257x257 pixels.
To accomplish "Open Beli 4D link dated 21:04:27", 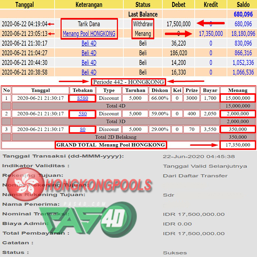I will [x=89, y=53].
